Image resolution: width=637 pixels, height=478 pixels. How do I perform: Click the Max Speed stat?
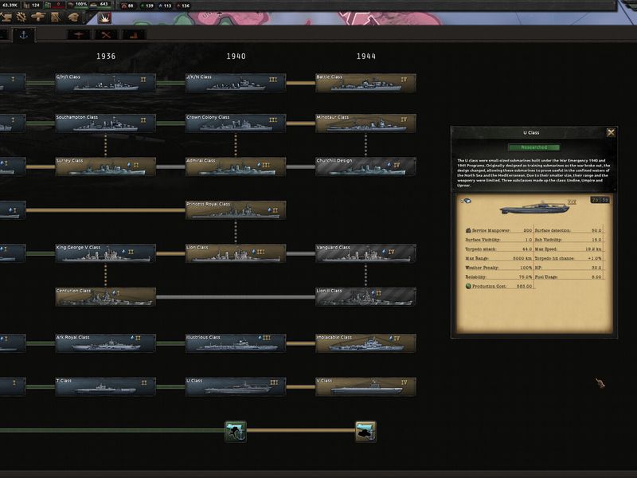click(569, 249)
